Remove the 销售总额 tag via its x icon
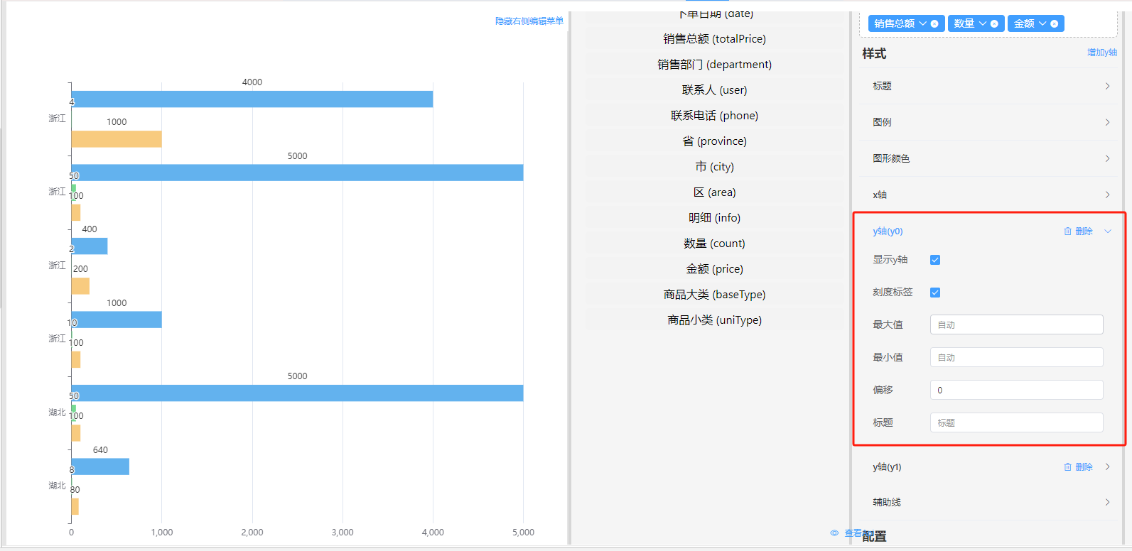Screen dimensions: 1132x551 pos(934,24)
